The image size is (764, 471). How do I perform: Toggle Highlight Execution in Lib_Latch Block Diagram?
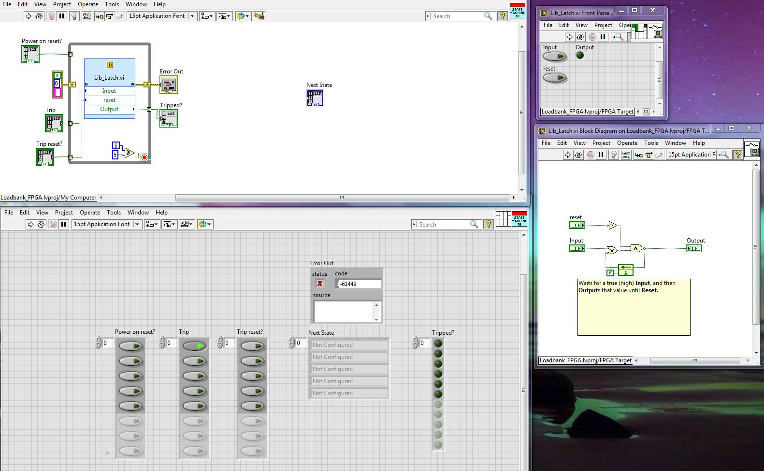coord(614,155)
